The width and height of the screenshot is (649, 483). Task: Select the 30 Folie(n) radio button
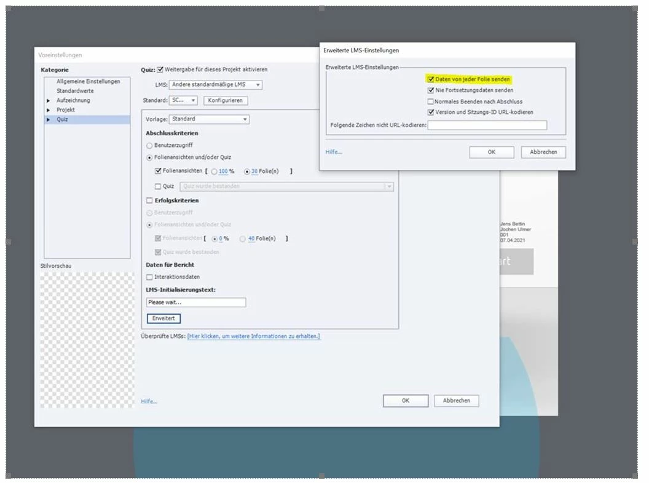click(246, 172)
